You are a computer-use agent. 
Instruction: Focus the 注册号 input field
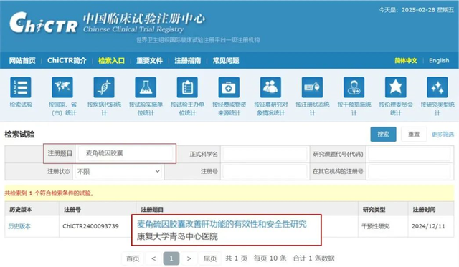click(265, 172)
